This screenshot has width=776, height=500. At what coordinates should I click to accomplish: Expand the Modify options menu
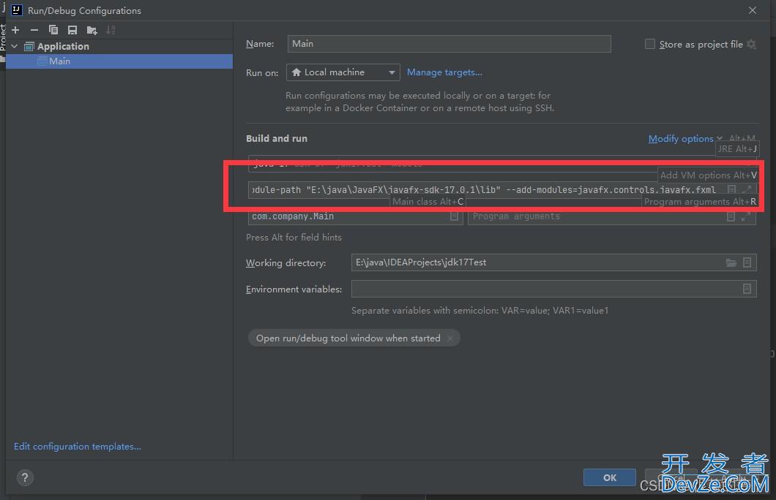pos(681,138)
